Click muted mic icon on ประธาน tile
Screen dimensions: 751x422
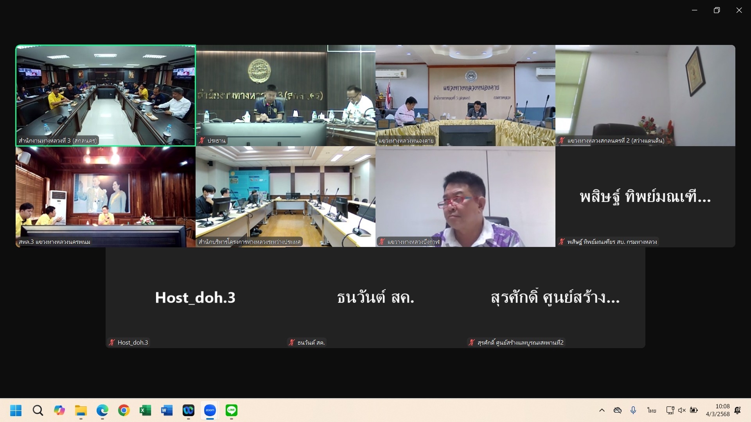(x=202, y=141)
